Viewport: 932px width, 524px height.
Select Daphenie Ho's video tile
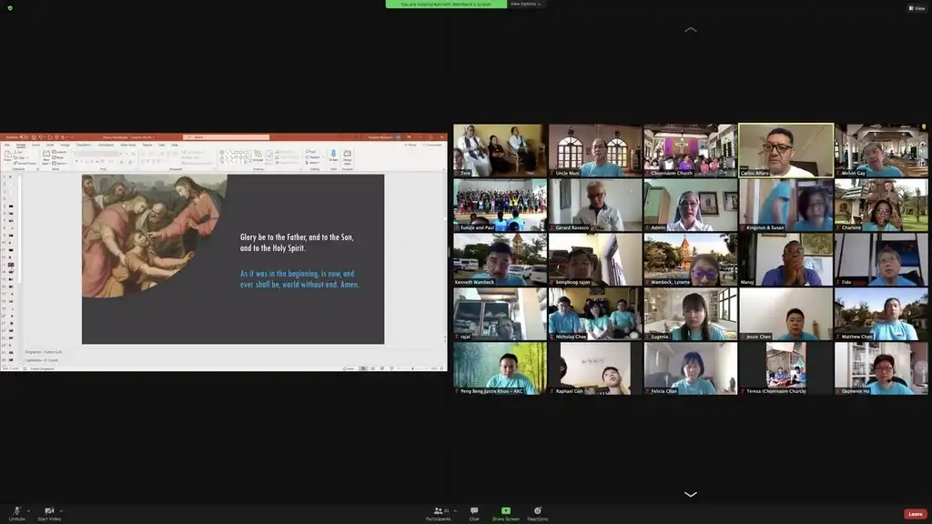tap(881, 368)
